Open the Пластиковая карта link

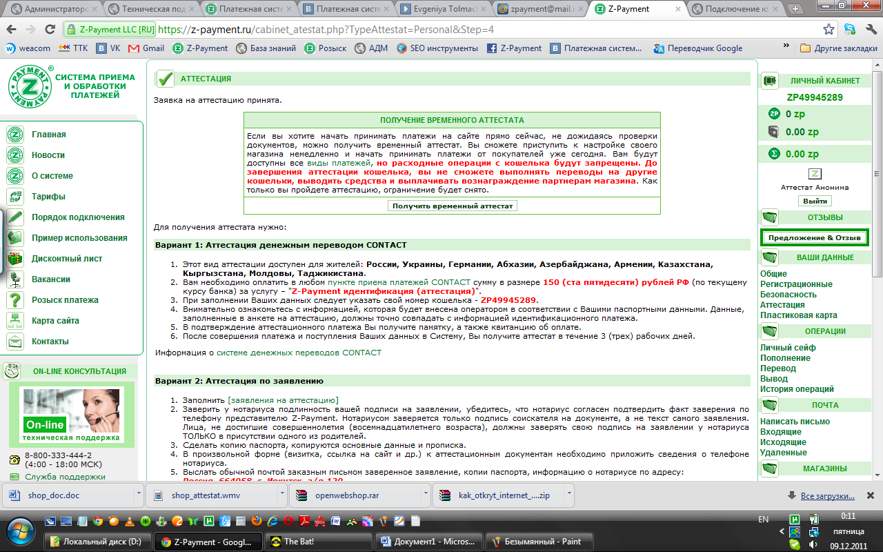pyautogui.click(x=799, y=315)
